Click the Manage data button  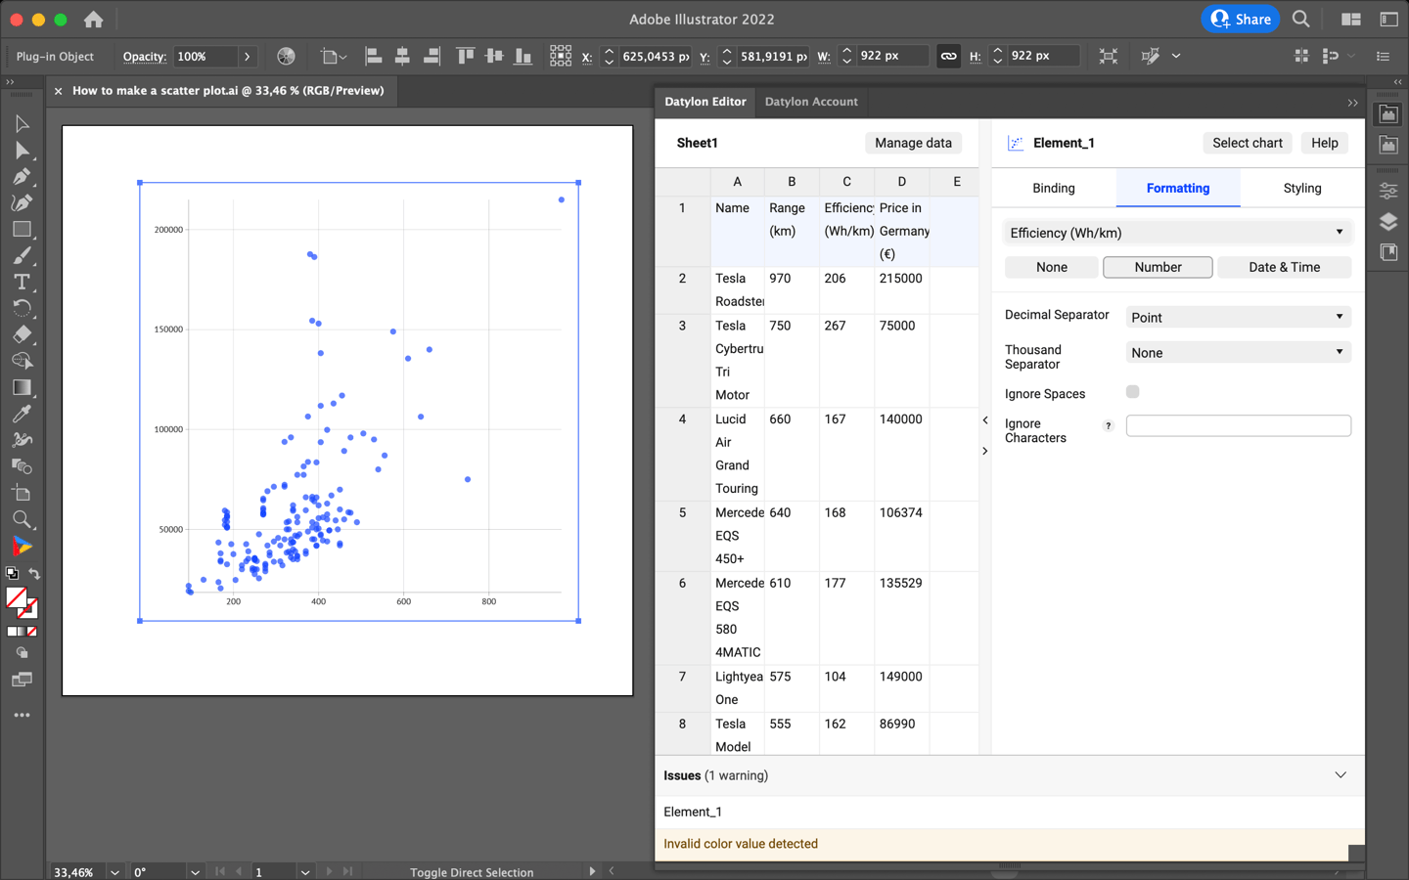coord(913,143)
